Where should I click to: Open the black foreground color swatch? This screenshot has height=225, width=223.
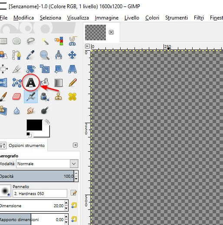(x=34, y=125)
